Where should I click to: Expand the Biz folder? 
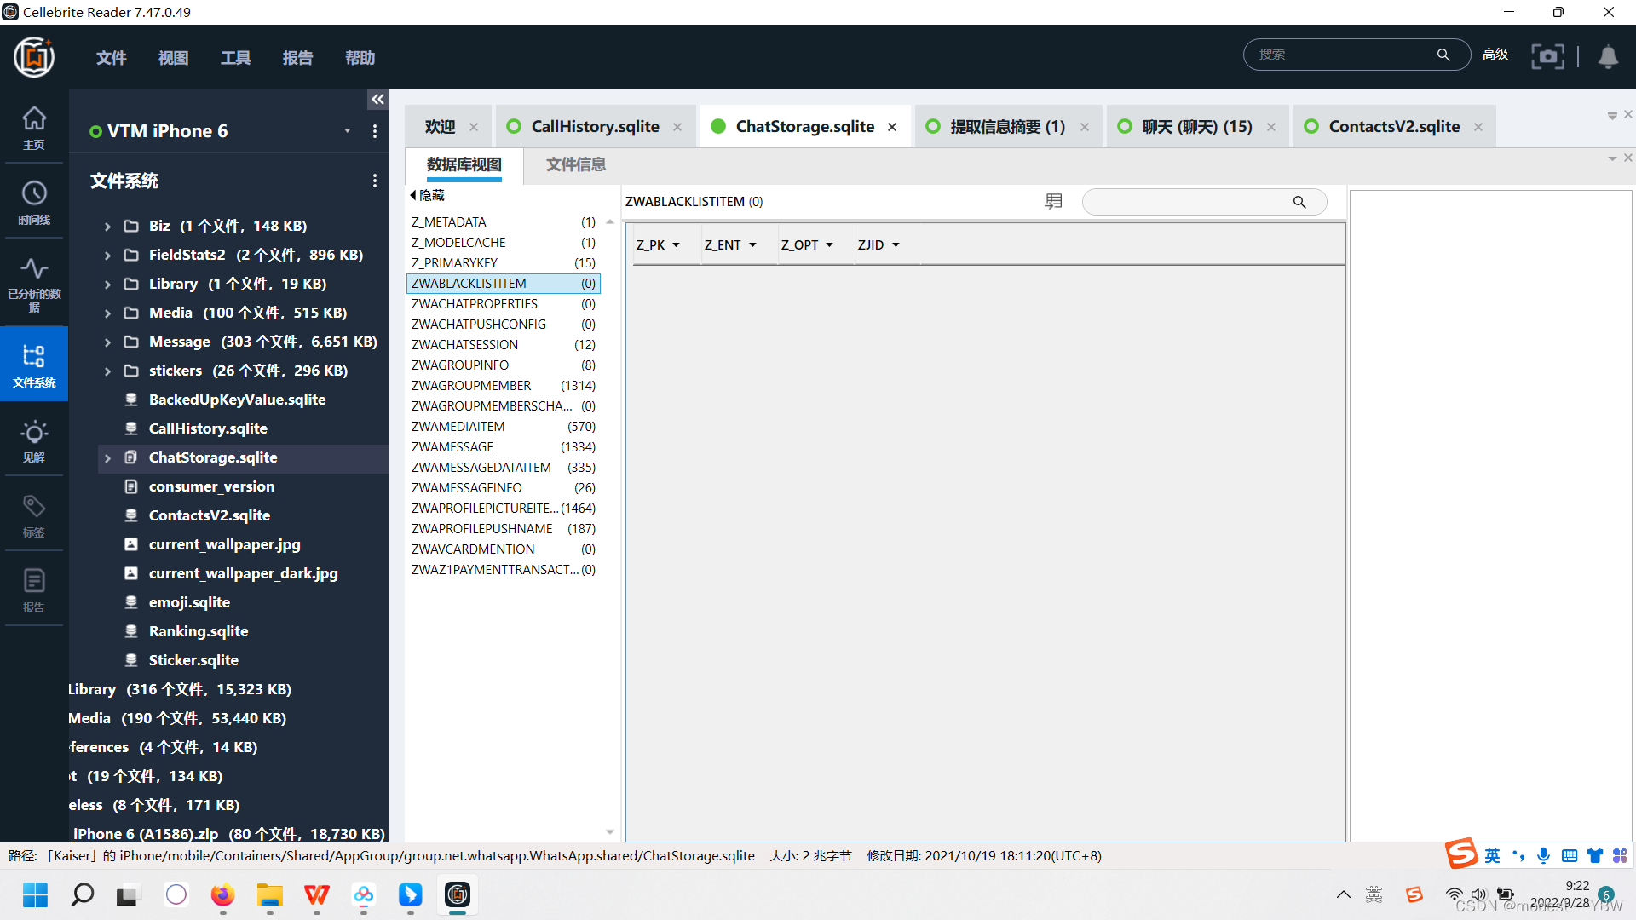pos(107,227)
